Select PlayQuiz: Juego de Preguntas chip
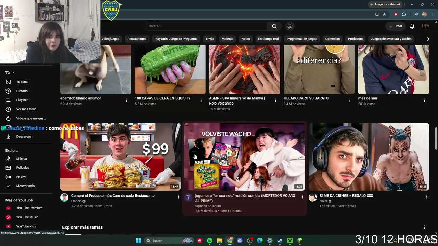Image resolution: width=438 pixels, height=246 pixels. (x=176, y=39)
